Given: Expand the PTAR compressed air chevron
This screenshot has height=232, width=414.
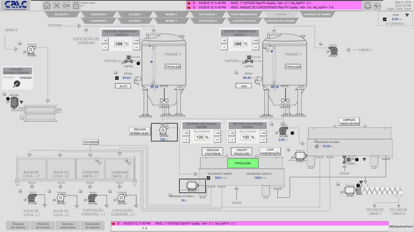Looking at the screenshot, I should click(x=385, y=19).
